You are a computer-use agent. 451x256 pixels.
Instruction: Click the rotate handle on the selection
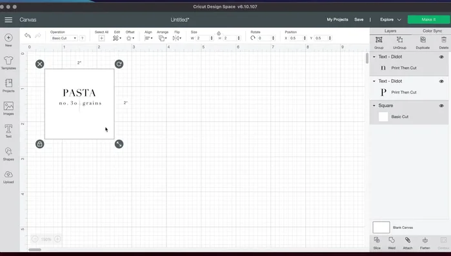point(119,64)
